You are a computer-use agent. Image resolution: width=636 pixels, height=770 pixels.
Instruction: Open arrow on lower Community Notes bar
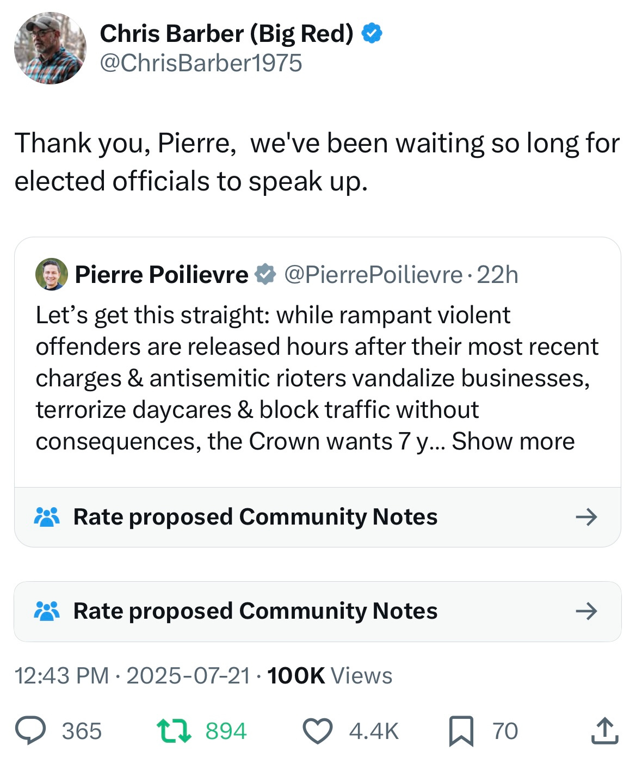586,611
